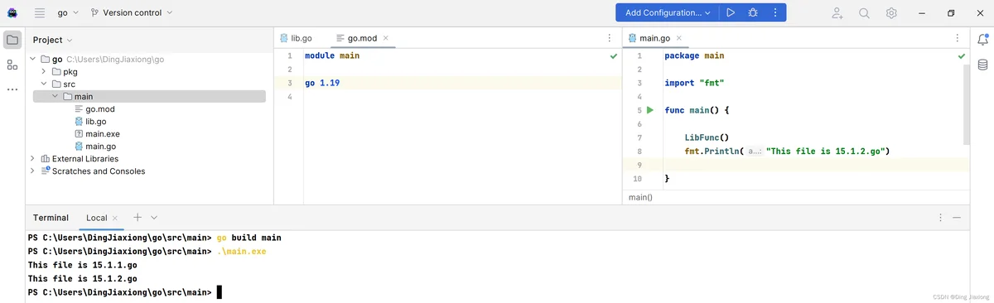This screenshot has width=994, height=303.
Task: Run the current configuration with play icon
Action: pos(730,12)
